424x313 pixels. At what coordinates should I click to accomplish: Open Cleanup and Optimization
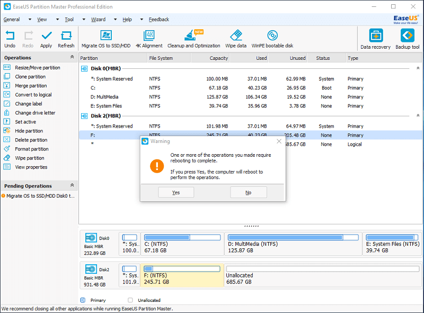pyautogui.click(x=193, y=40)
